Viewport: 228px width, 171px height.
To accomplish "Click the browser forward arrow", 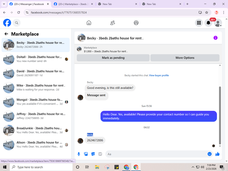I will coord(11,12).
